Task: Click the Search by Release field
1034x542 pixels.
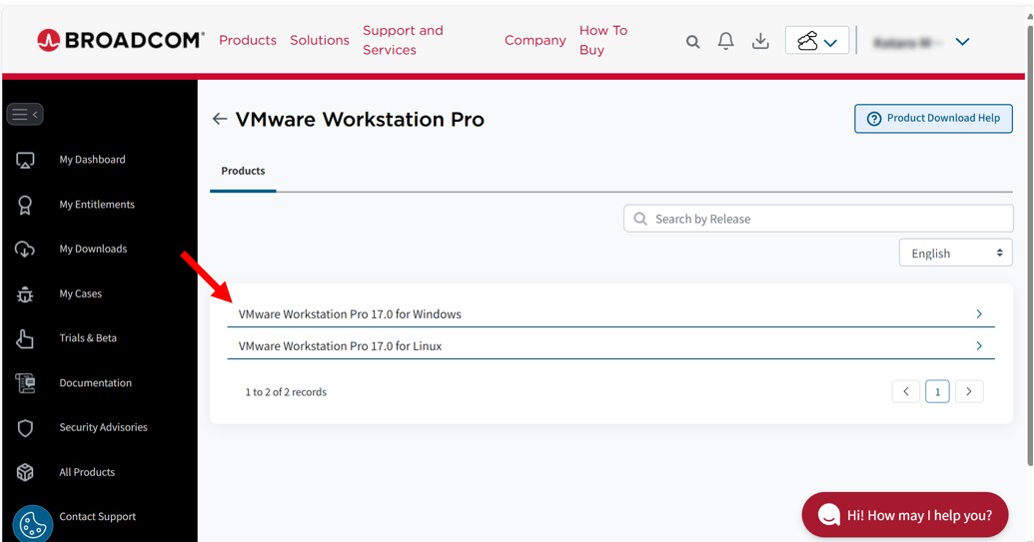Action: [818, 219]
